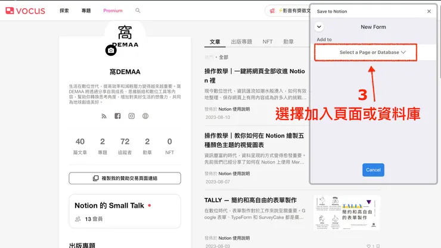Screen dimensions: 441x248
Task: Open article 一鍵將網頁全部收進 Notion 裡
Action: point(255,76)
